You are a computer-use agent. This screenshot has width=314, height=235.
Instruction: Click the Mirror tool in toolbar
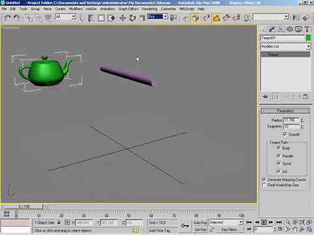(296, 18)
